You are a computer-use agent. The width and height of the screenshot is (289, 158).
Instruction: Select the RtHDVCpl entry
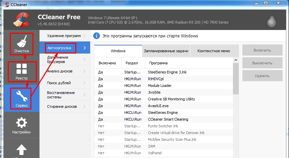163,79
